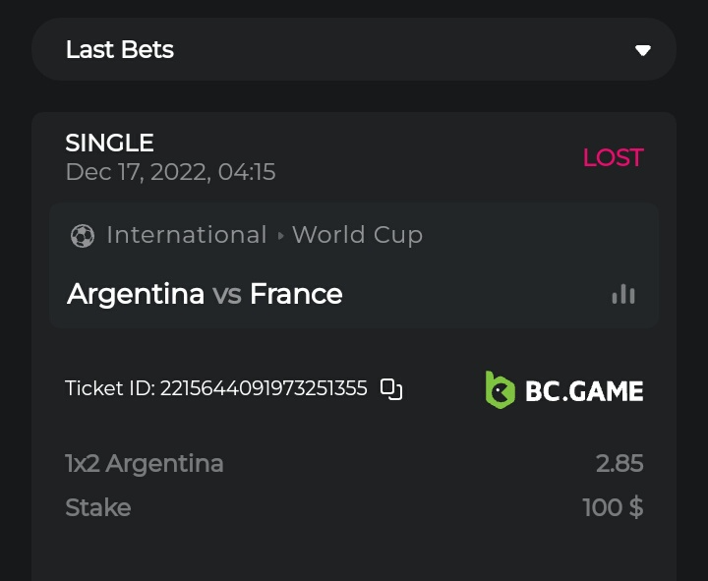Copy the ticket ID with copy icon
This screenshot has height=581, width=708.
[391, 389]
